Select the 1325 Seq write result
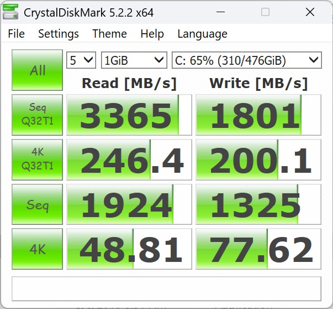The image size is (333, 309). point(258,204)
